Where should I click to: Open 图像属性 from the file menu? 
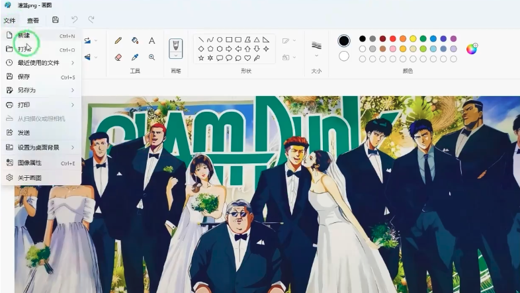pos(41,163)
